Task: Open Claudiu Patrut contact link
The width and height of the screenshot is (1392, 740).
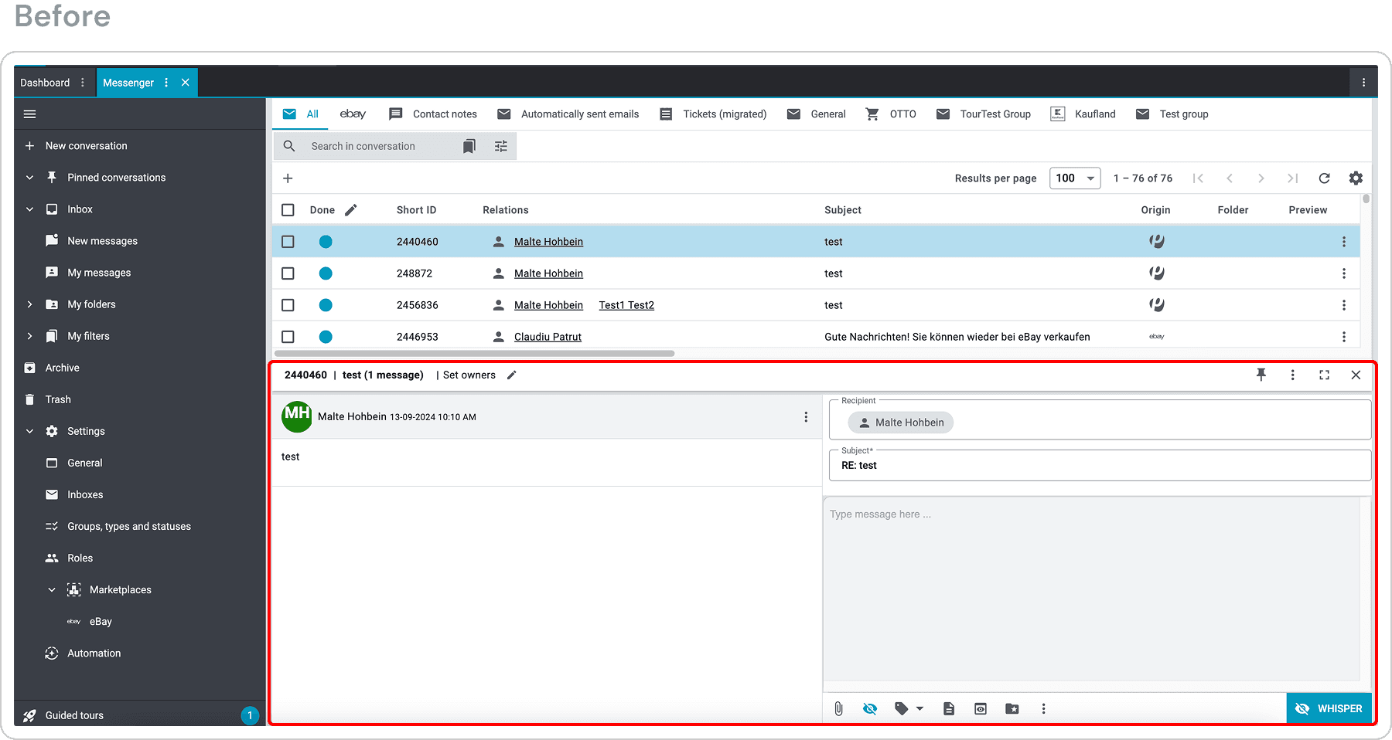Action: tap(548, 337)
